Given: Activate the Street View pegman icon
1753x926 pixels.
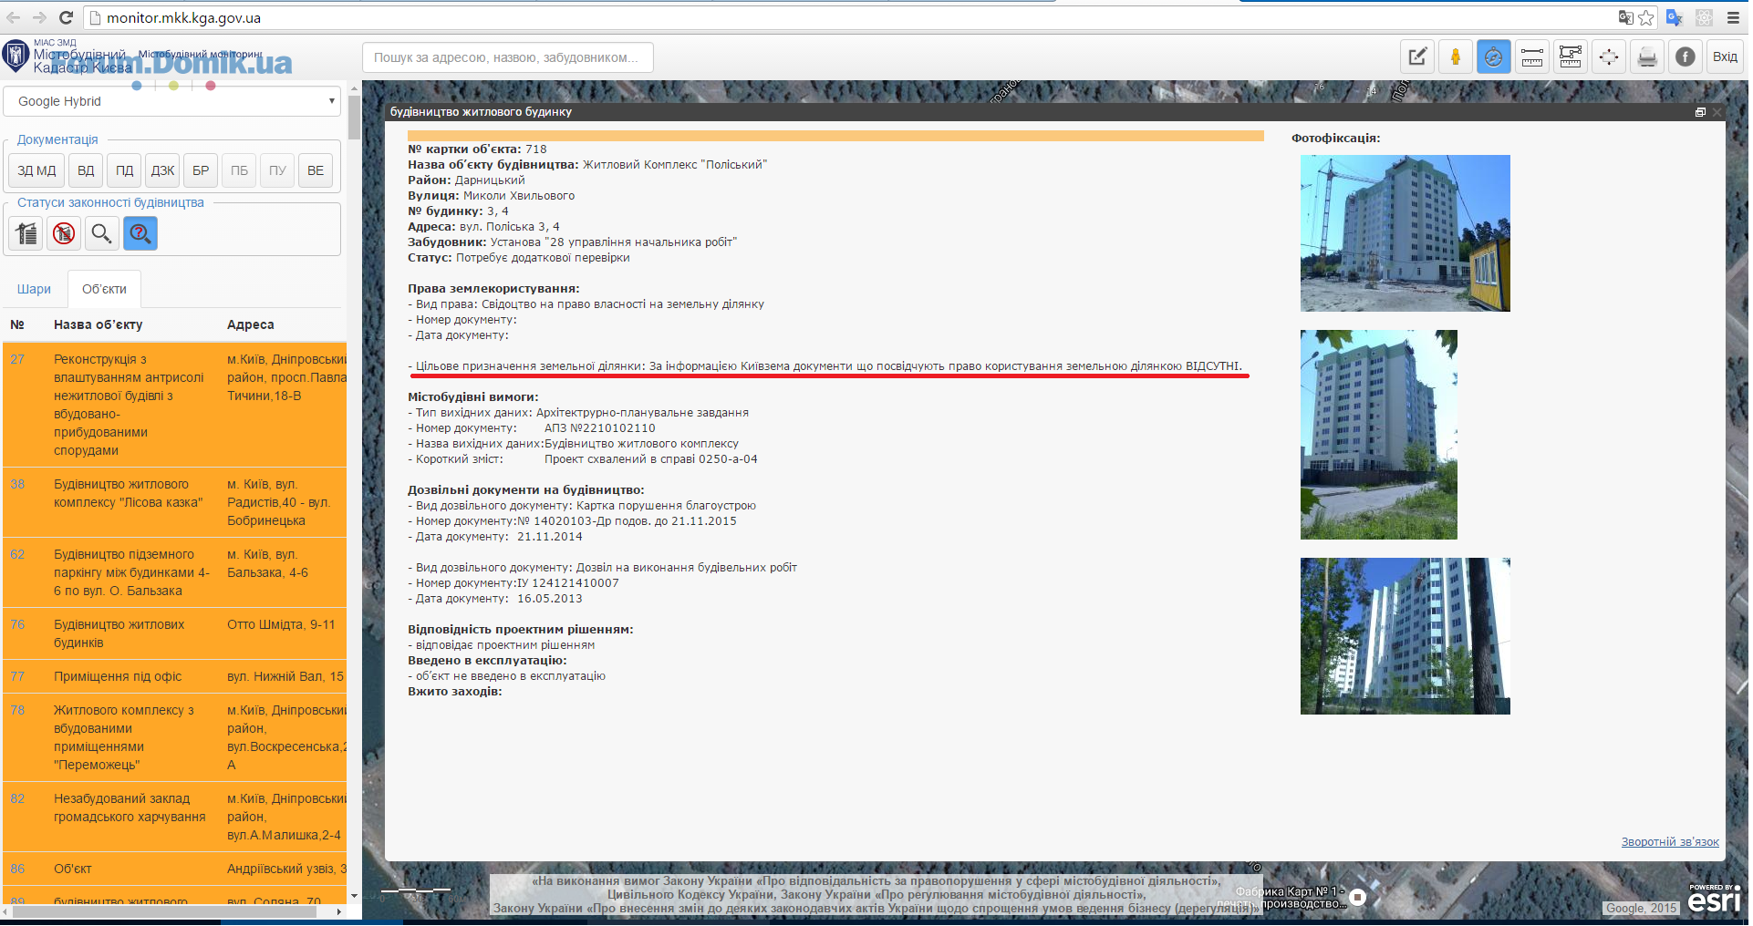Looking at the screenshot, I should coord(1456,57).
